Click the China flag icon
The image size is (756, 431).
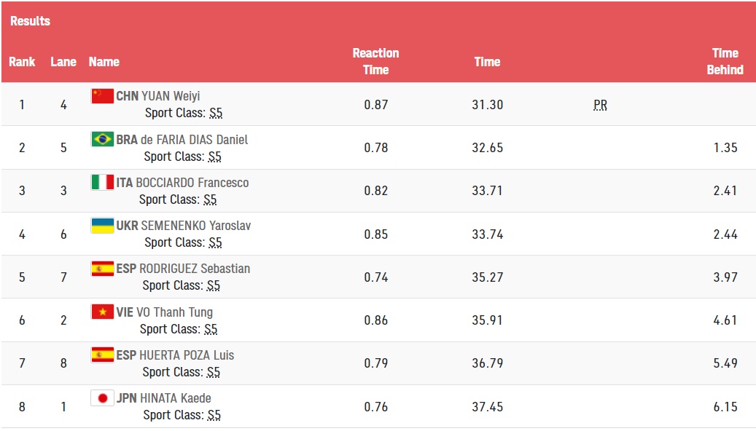[102, 96]
